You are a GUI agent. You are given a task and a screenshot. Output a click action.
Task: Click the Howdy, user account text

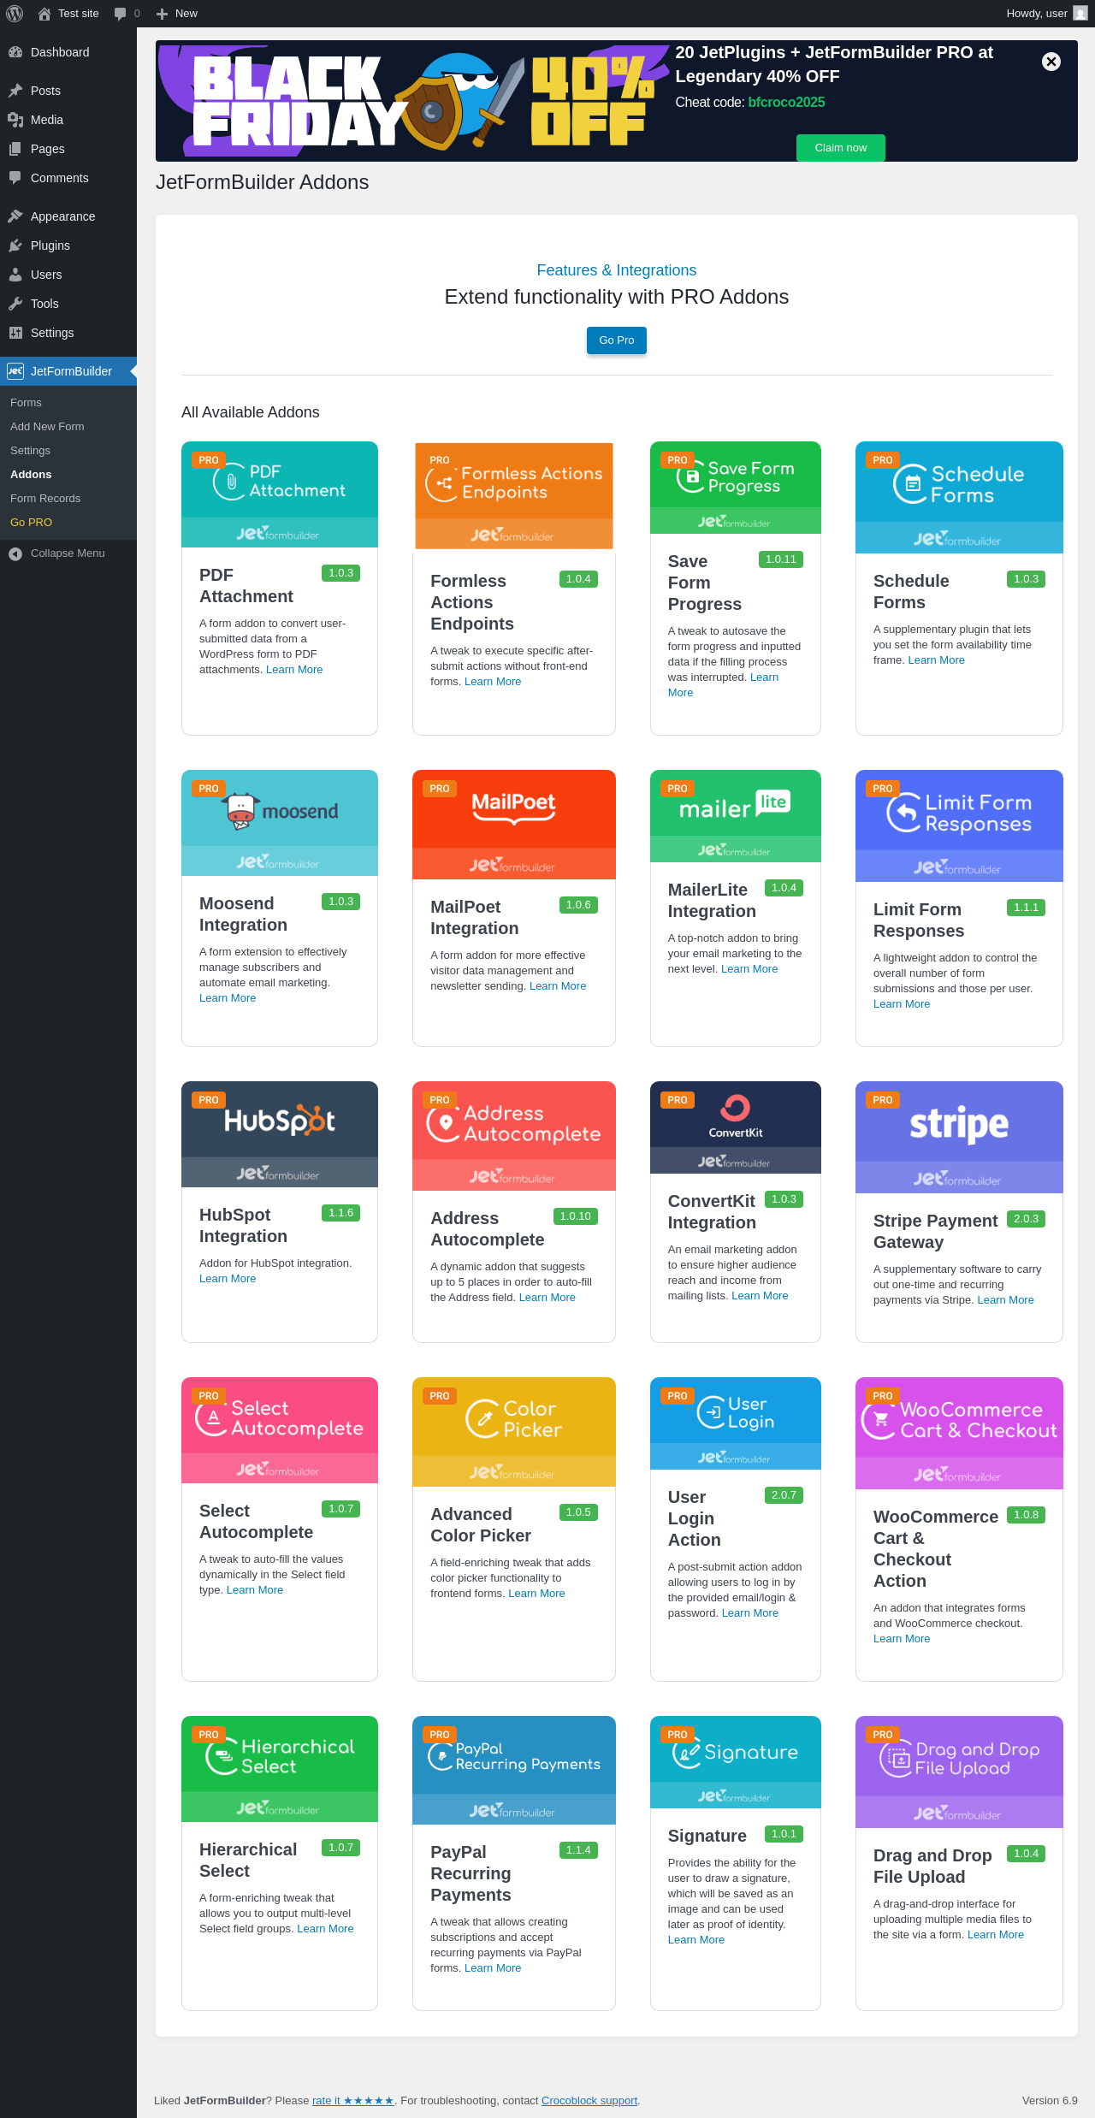click(x=1037, y=14)
